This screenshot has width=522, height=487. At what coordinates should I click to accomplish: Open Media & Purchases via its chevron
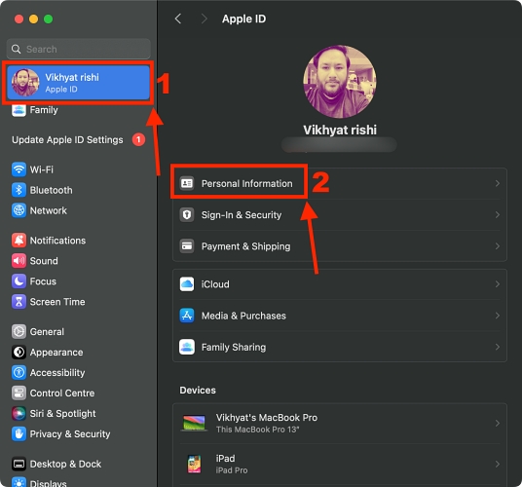[x=498, y=316]
